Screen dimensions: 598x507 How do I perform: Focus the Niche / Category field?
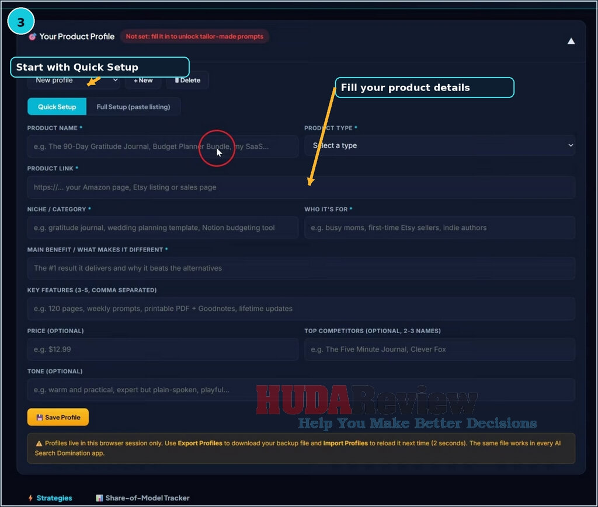pos(162,228)
